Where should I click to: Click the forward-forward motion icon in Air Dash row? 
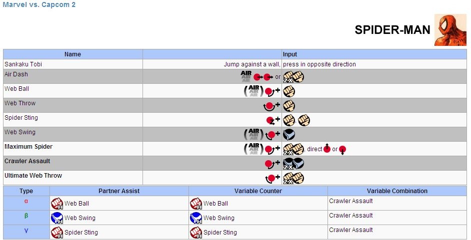[x=263, y=77]
